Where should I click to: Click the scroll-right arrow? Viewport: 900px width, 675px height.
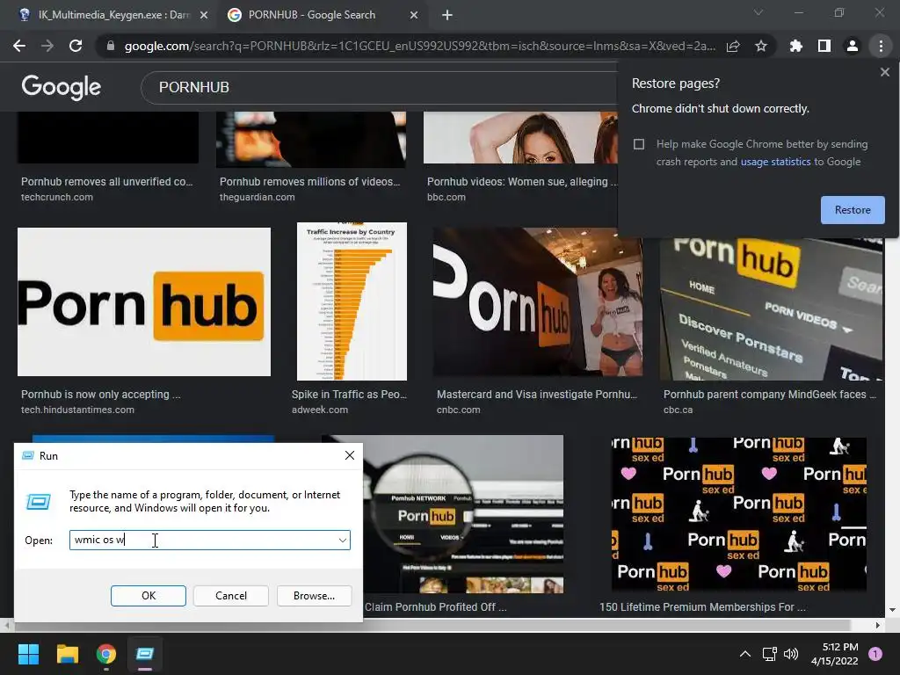pos(878,625)
